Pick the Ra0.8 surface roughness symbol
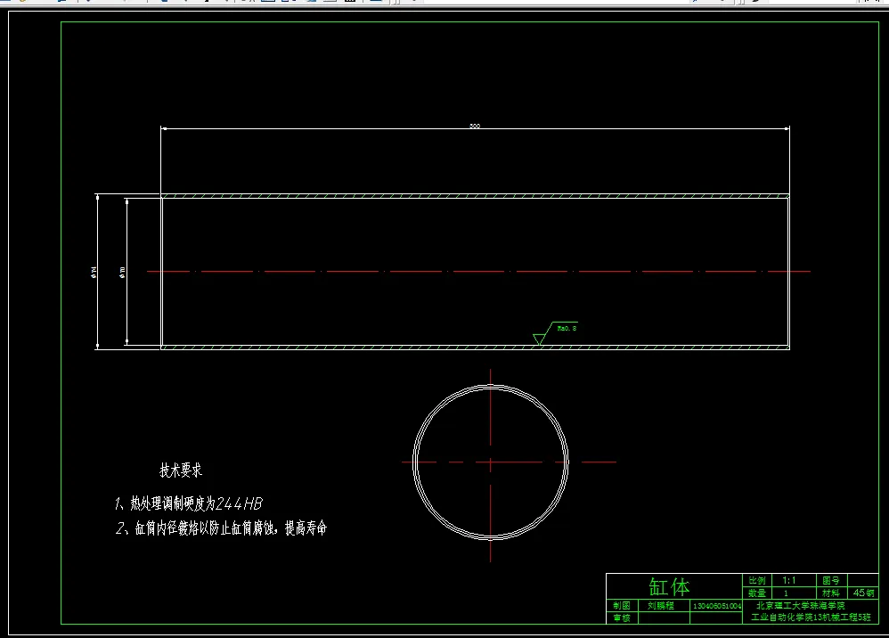The image size is (889, 638). [556, 333]
